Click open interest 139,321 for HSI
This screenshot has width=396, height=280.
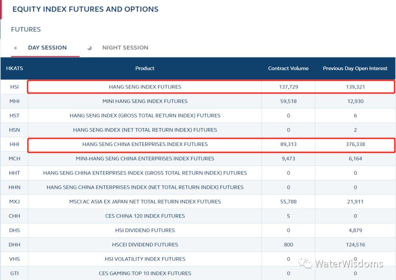pyautogui.click(x=355, y=87)
